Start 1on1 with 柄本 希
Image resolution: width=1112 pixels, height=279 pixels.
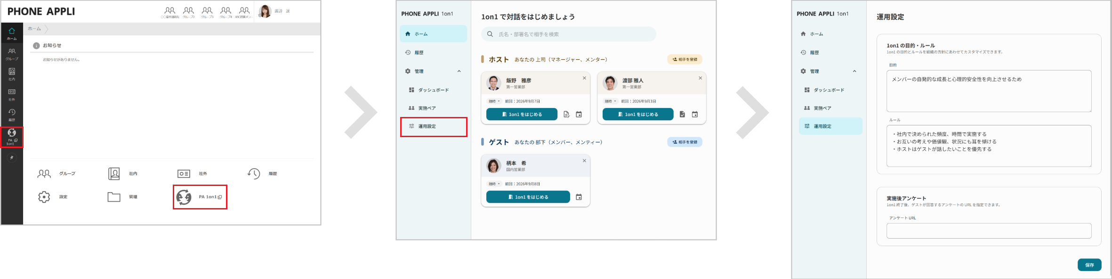coord(528,197)
